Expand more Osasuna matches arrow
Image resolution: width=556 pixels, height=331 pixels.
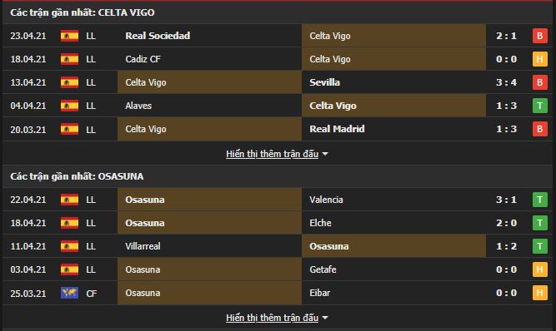click(x=325, y=318)
